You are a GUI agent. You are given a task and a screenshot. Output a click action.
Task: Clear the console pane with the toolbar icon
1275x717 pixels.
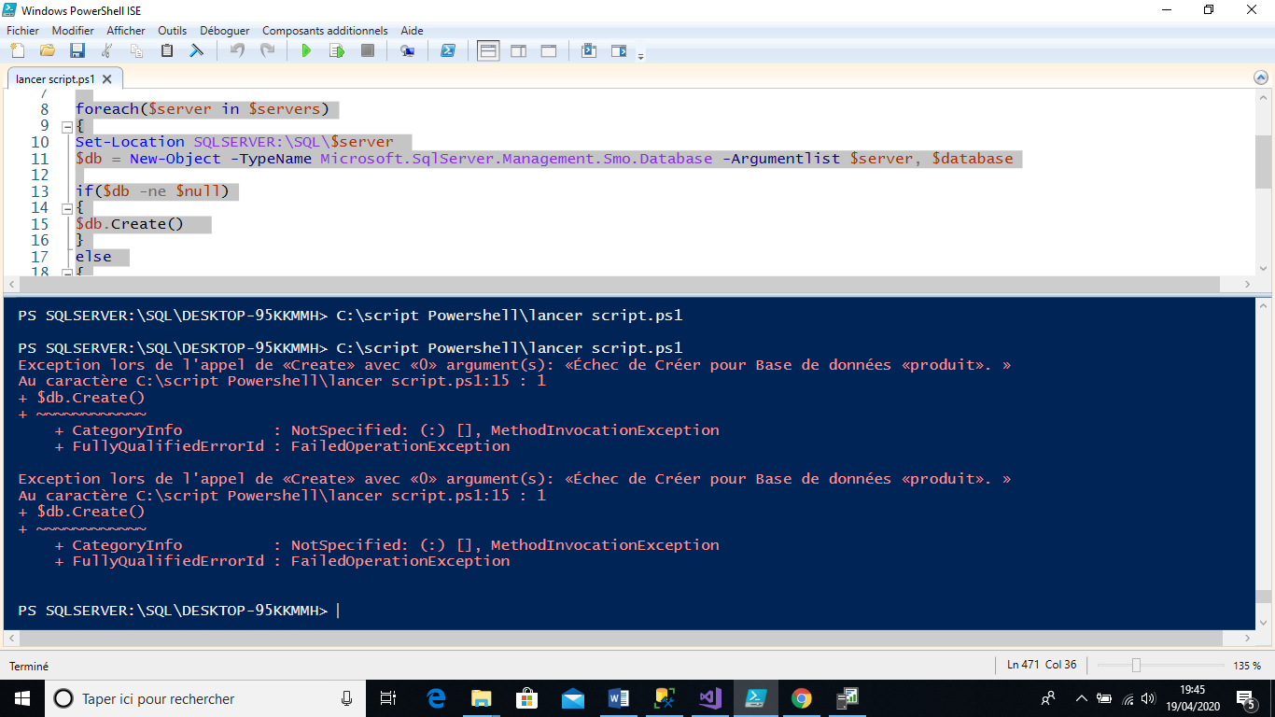[x=197, y=50]
